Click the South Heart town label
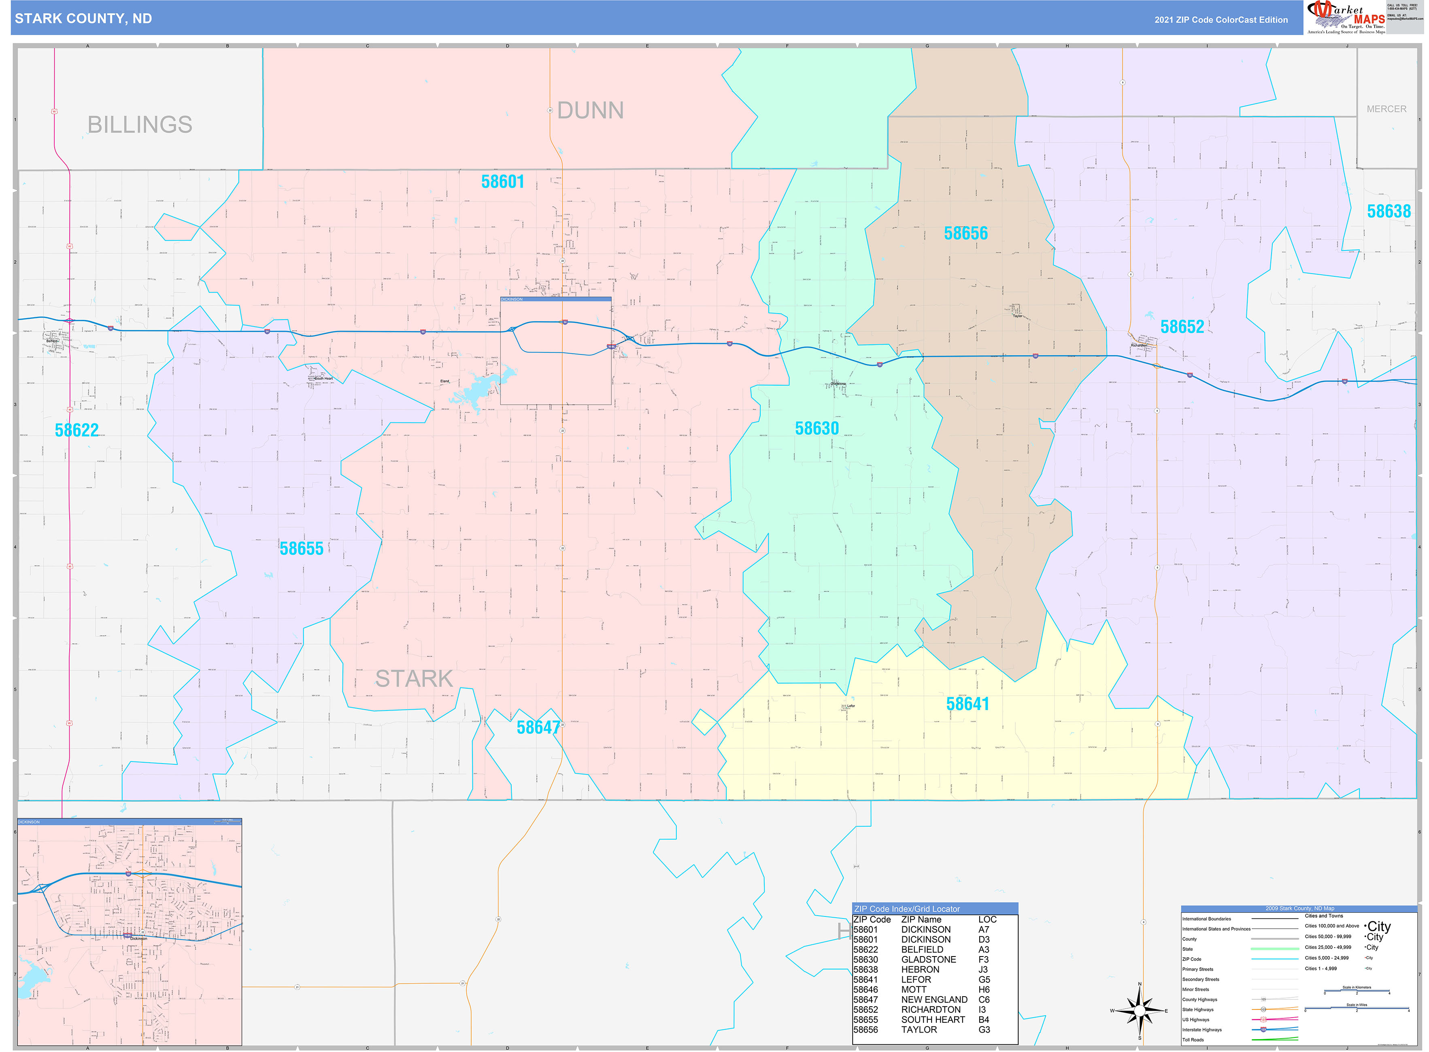This screenshot has height=1052, width=1429. 323,379
